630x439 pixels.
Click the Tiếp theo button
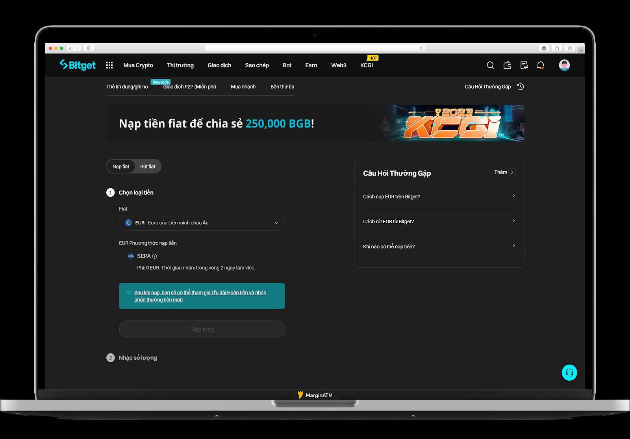pyautogui.click(x=202, y=329)
